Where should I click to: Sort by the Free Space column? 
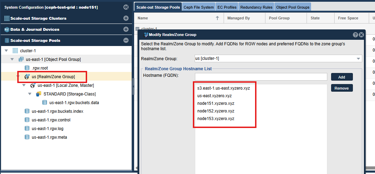click(x=351, y=18)
